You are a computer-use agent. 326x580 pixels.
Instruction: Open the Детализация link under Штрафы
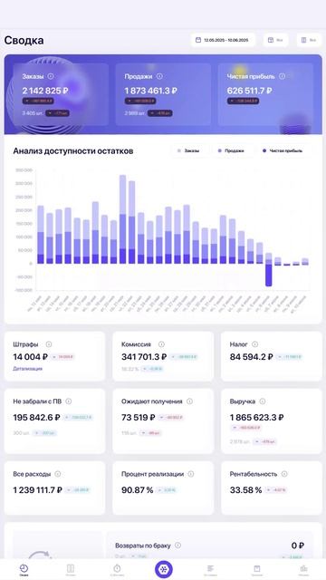[28, 369]
